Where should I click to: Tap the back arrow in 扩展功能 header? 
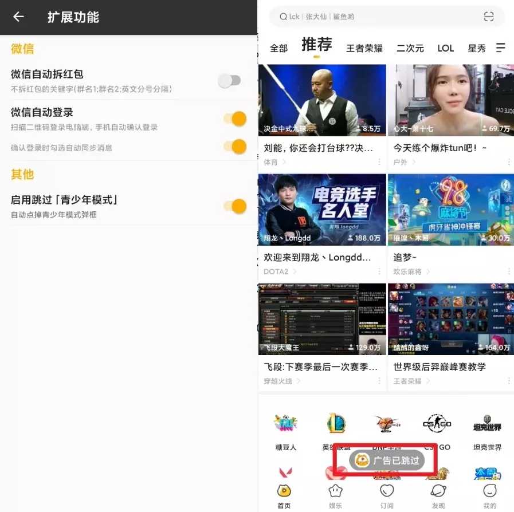18,17
